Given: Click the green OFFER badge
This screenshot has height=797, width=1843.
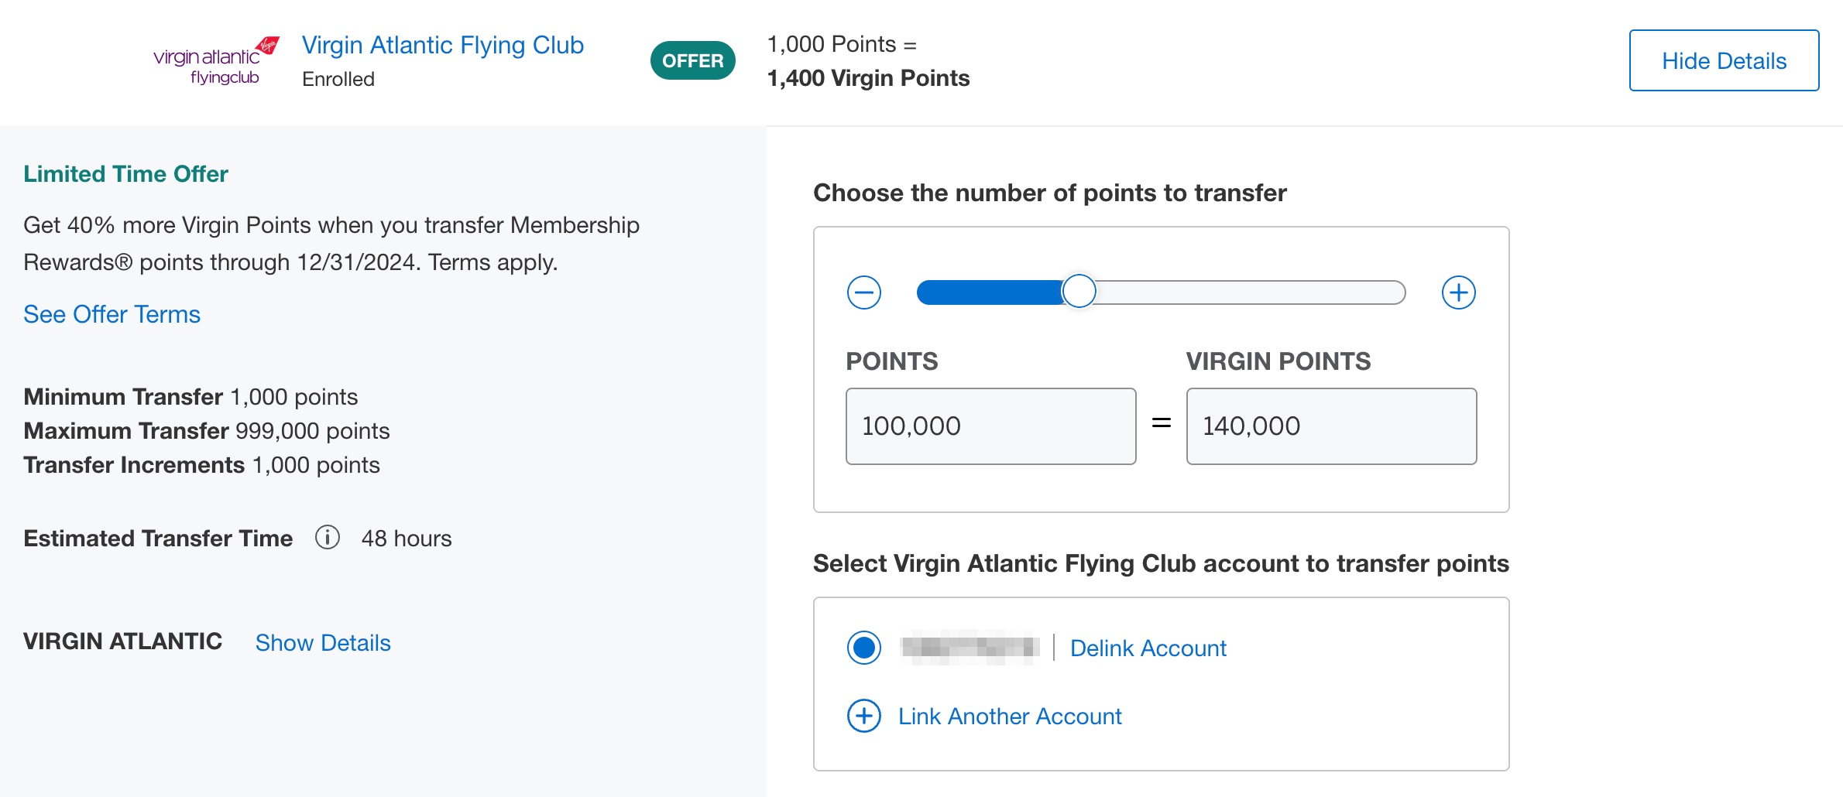Looking at the screenshot, I should 693,60.
